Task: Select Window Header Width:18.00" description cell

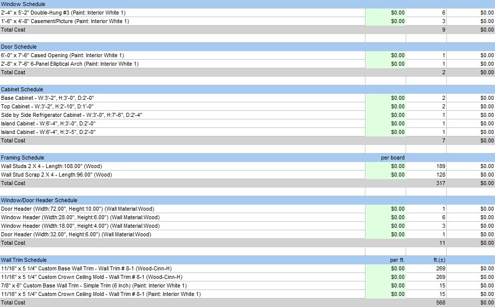Action: click(182, 226)
